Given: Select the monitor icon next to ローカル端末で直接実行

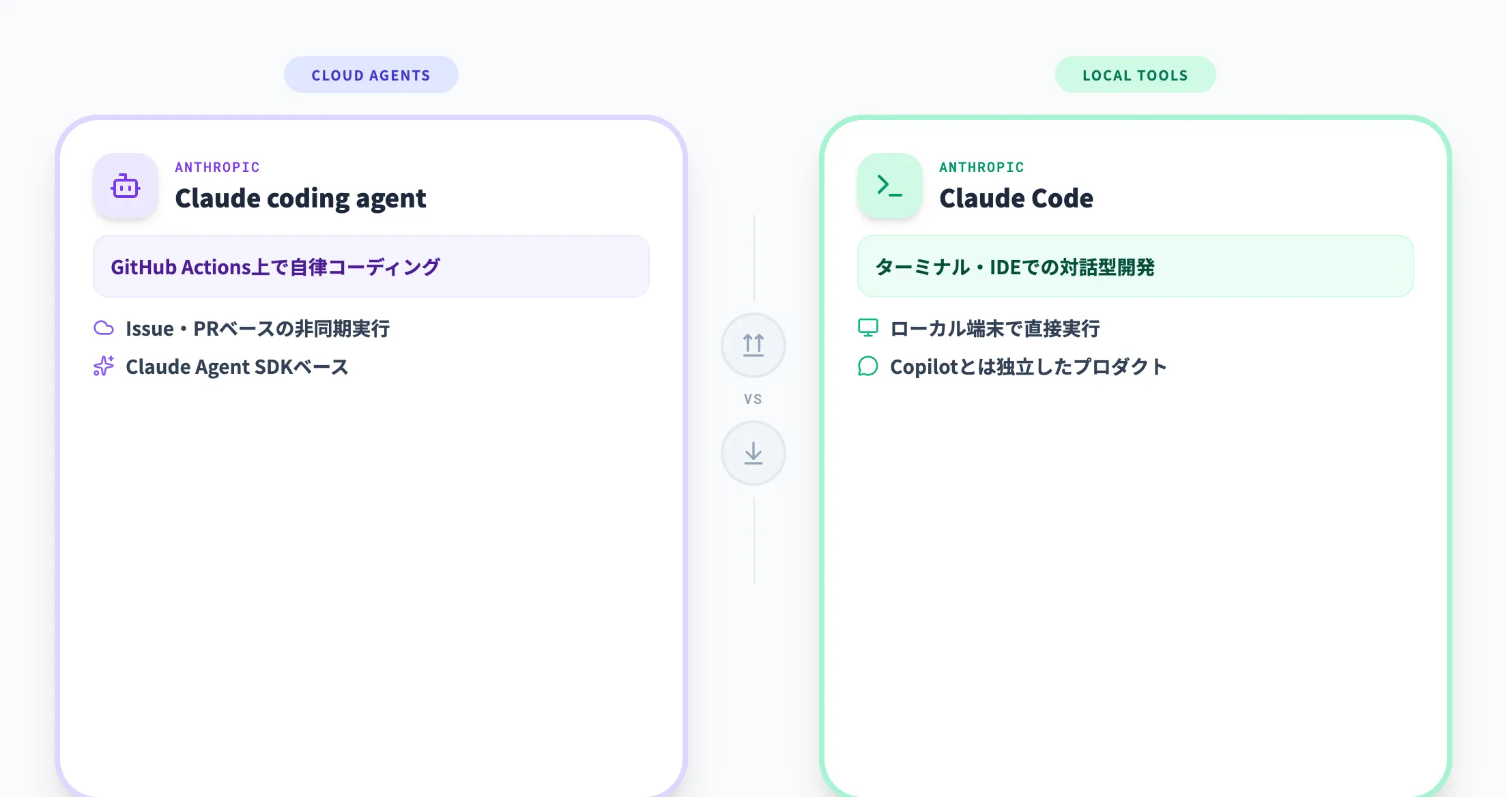Looking at the screenshot, I should click(867, 328).
